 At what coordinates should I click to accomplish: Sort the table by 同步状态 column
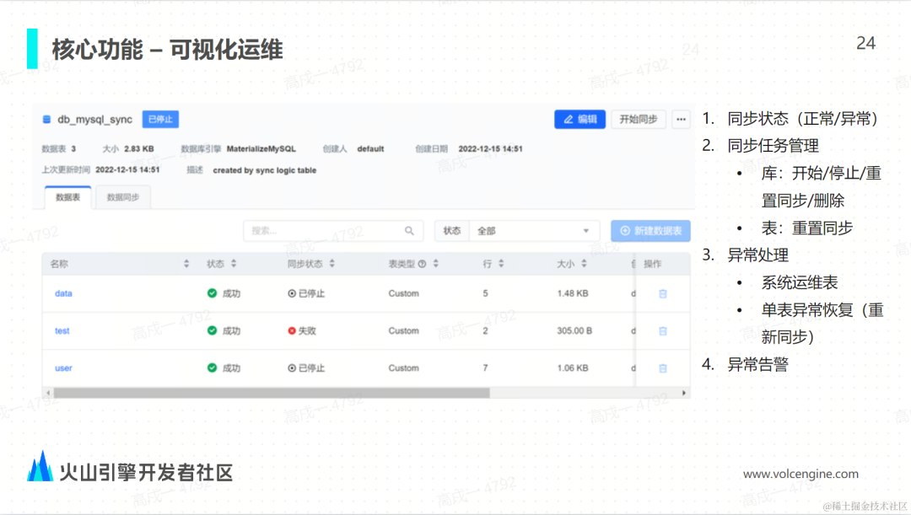coord(332,264)
